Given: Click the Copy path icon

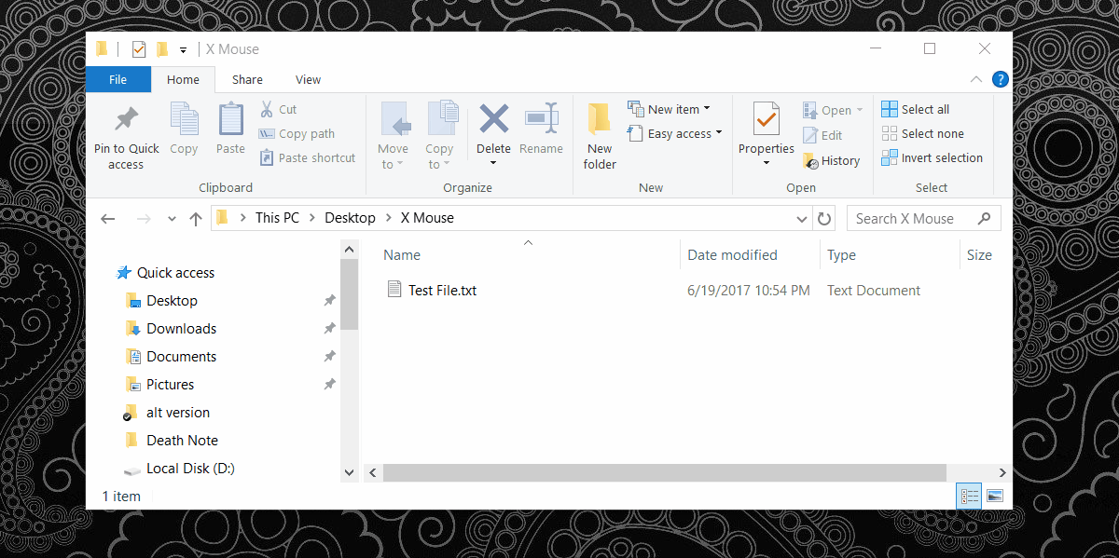Looking at the screenshot, I should point(267,133).
